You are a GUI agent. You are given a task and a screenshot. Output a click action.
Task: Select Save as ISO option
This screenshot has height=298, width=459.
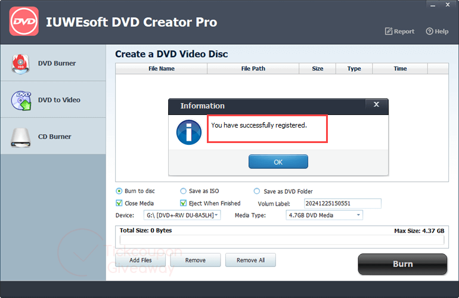[x=183, y=191]
